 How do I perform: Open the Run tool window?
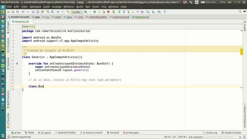pos(16,133)
